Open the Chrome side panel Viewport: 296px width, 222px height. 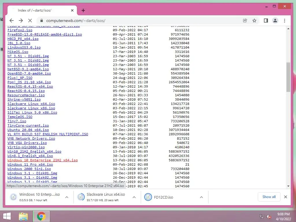(x=266, y=21)
